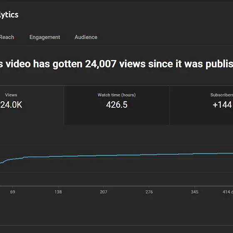This screenshot has height=233, width=233.
Task: Click the 24.0K views value
Action: click(11, 104)
